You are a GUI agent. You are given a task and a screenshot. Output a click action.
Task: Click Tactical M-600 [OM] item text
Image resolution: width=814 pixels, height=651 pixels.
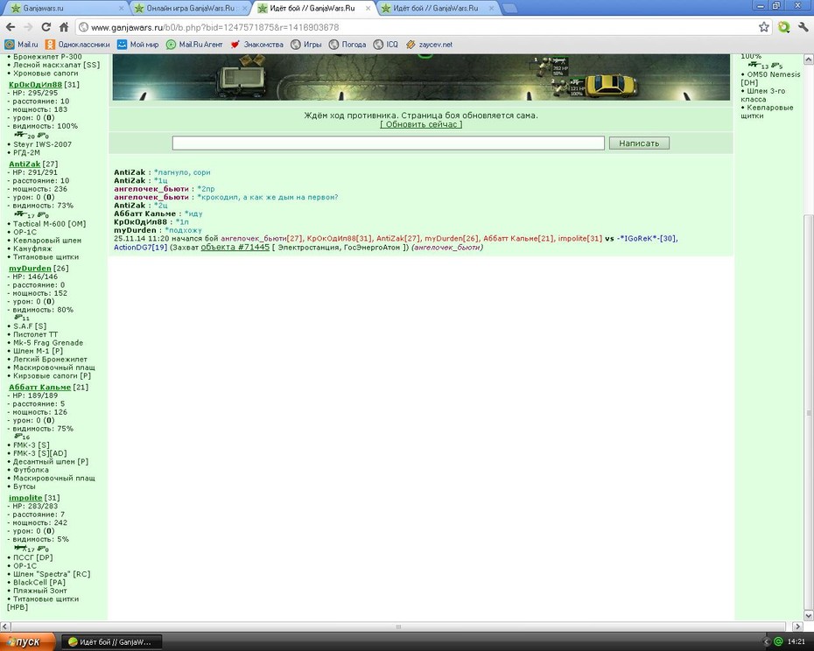point(50,224)
